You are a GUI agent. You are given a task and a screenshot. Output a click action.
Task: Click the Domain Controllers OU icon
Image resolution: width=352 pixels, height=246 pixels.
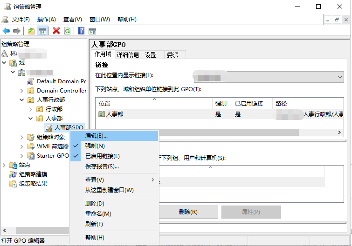tap(30, 90)
